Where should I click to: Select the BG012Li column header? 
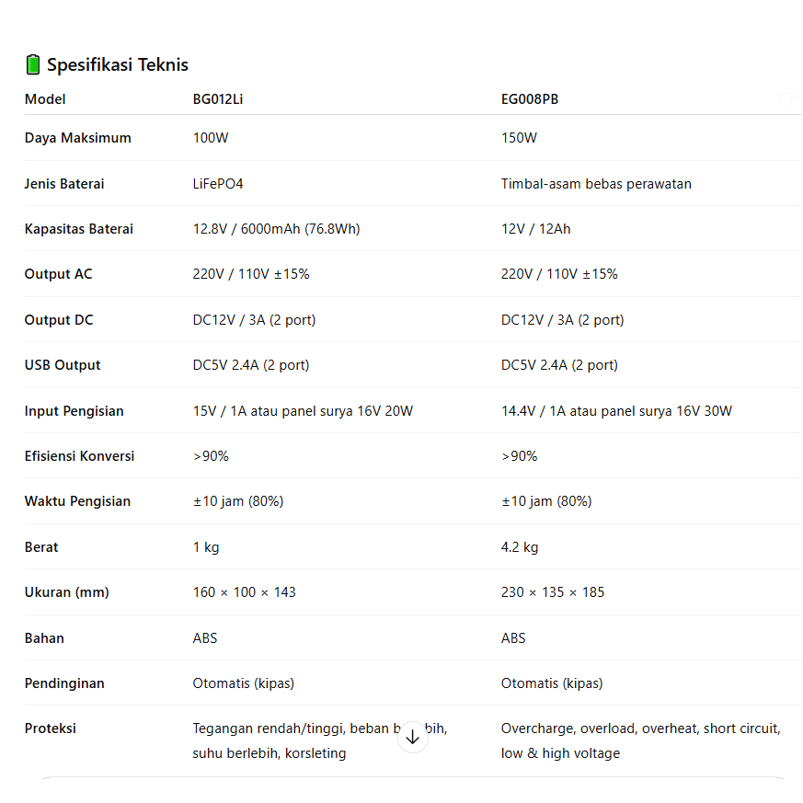pos(218,99)
